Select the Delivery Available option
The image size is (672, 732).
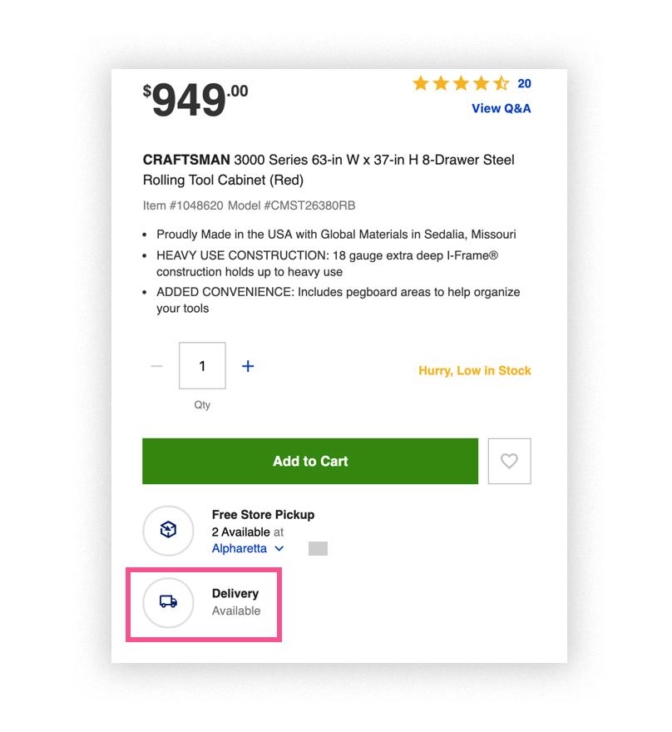click(236, 602)
